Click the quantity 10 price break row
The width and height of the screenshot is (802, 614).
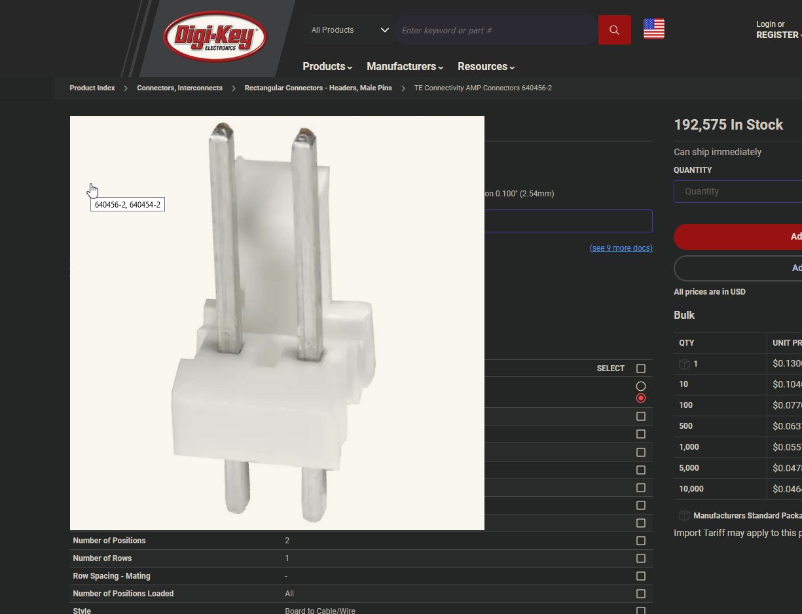click(x=738, y=384)
